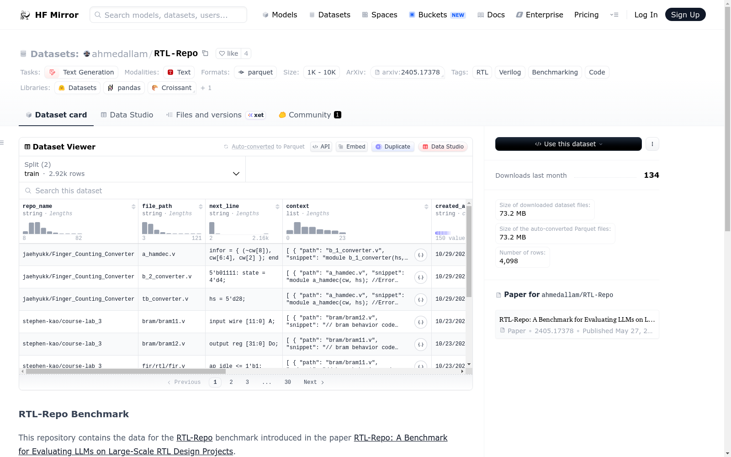The height and width of the screenshot is (457, 731).
Task: Open the Files and versions tab
Action: pyautogui.click(x=216, y=115)
